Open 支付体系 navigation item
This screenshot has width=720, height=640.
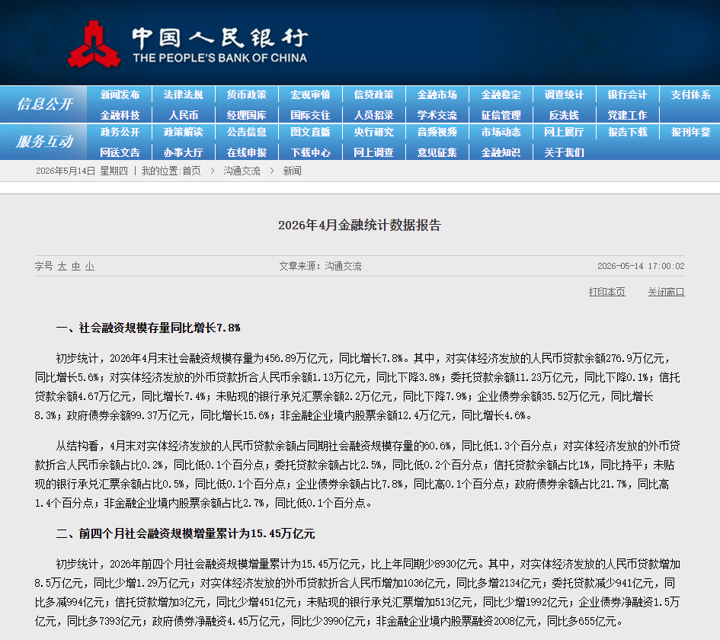coord(690,94)
